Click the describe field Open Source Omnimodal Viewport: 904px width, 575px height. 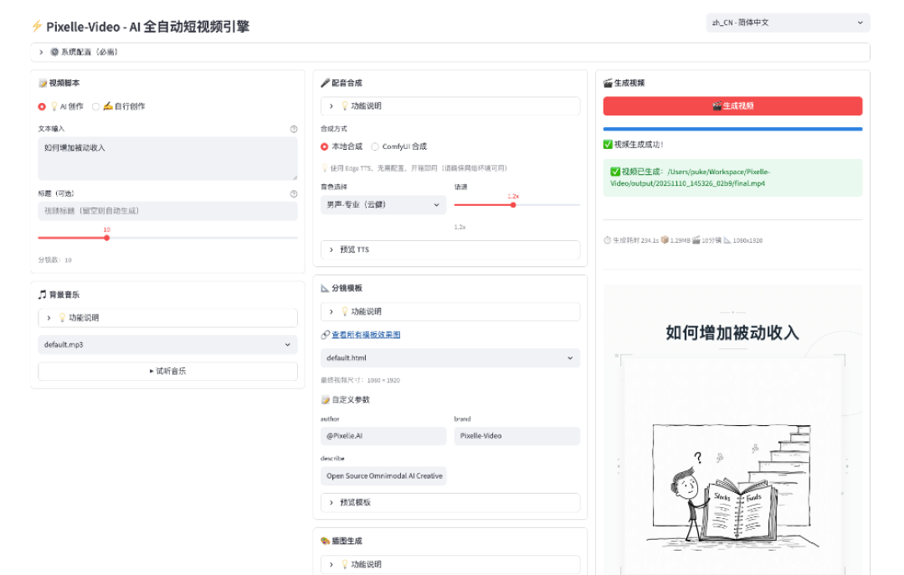click(x=383, y=475)
